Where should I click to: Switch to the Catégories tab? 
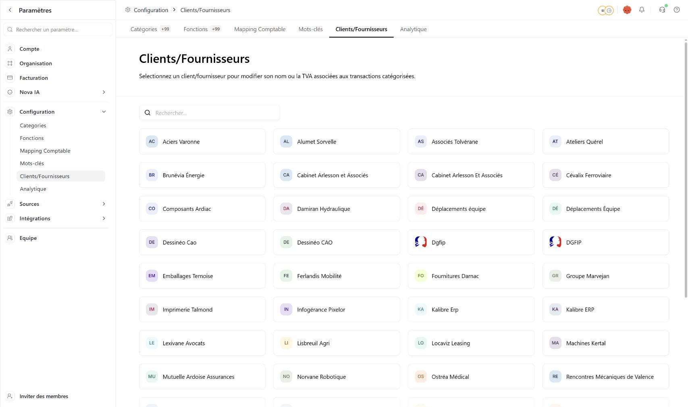150,29
